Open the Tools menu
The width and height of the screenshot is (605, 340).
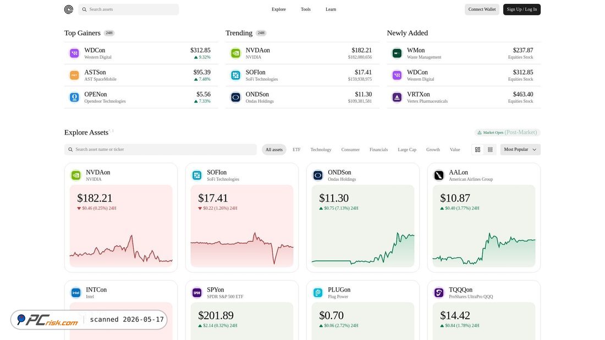pyautogui.click(x=306, y=9)
